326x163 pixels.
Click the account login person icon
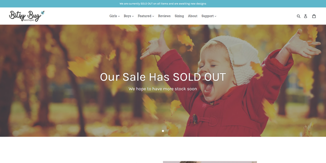click(x=306, y=16)
